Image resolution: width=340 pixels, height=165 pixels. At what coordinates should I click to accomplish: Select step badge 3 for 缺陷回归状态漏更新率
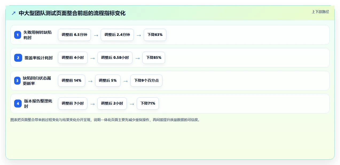coord(18,81)
